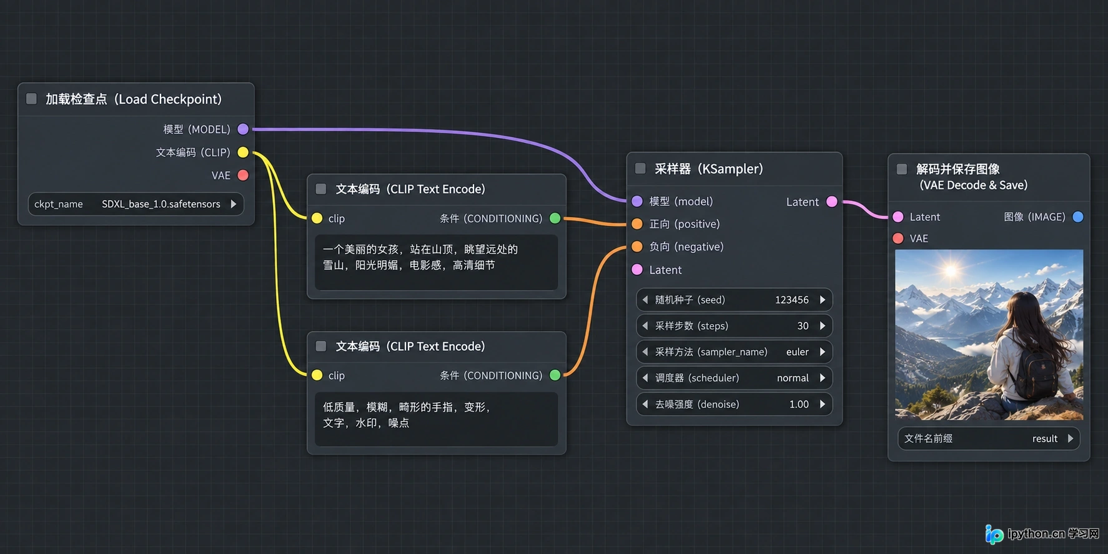Viewport: 1108px width, 554px height.
Task: Toggle the Load Checkpoint node collapse box
Action: (x=31, y=99)
